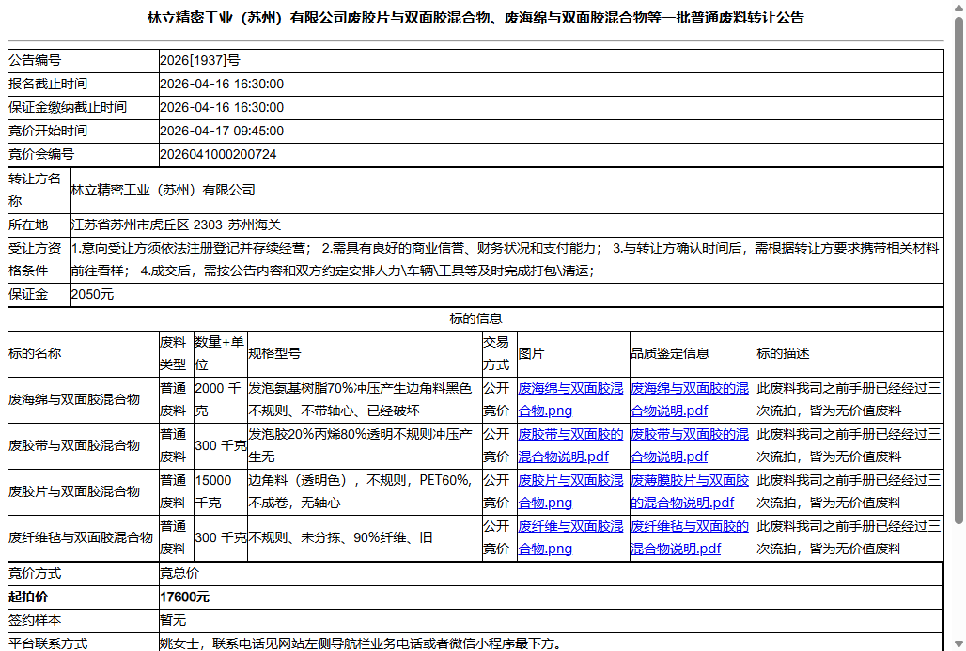Click the 保证金 amount 2050元
Screen dimensions: 966x651
pos(92,294)
